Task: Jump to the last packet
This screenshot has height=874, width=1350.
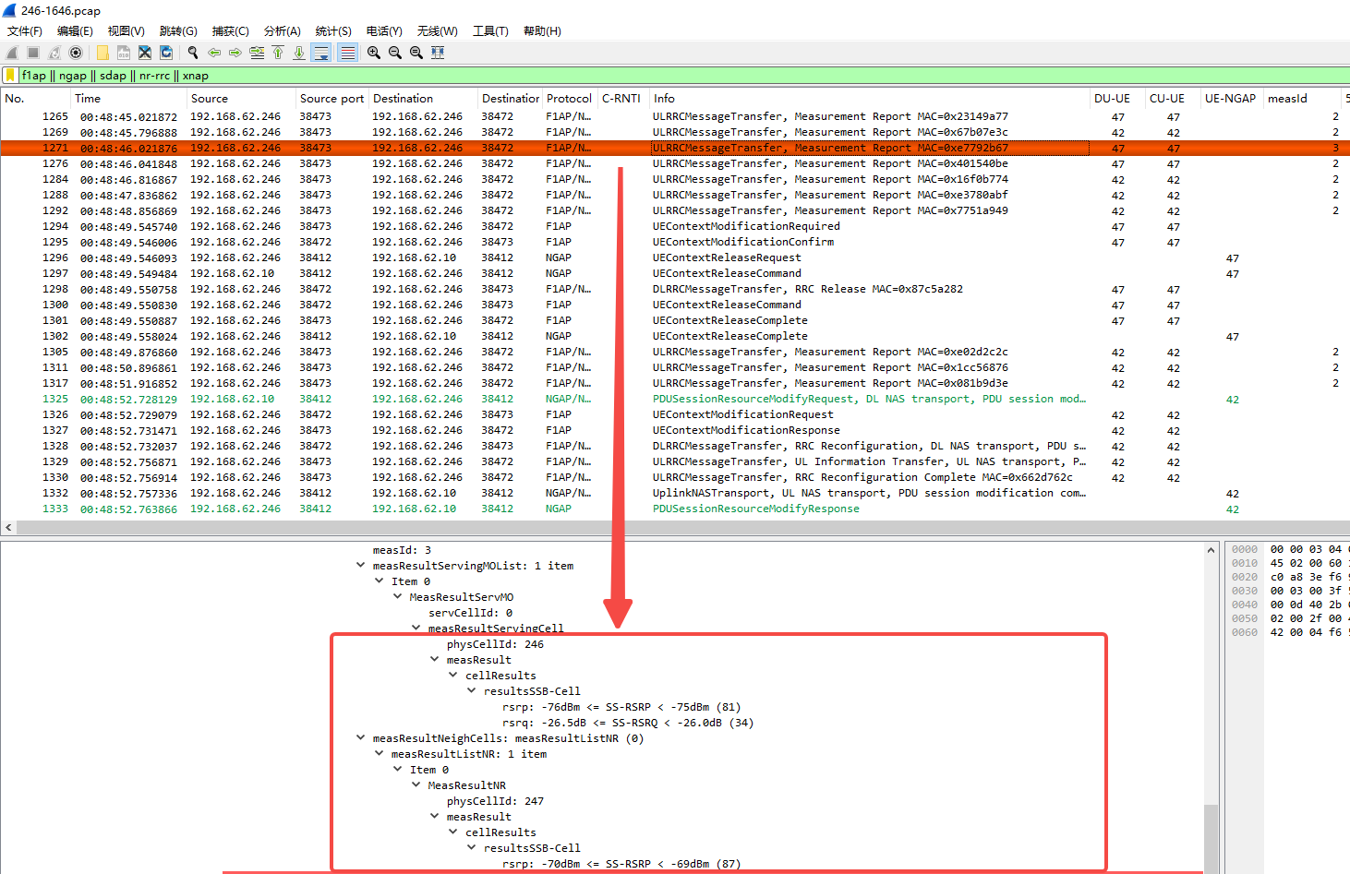Action: (x=299, y=53)
